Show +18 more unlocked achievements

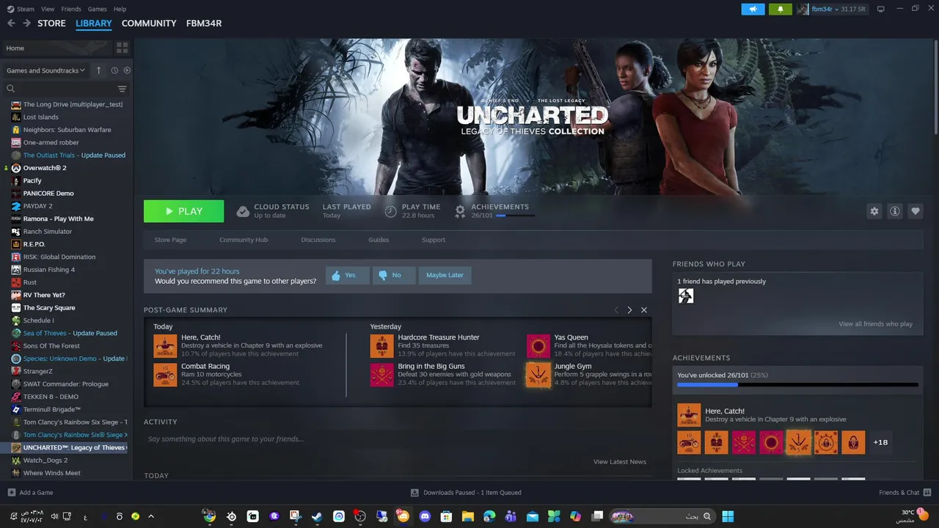[880, 442]
